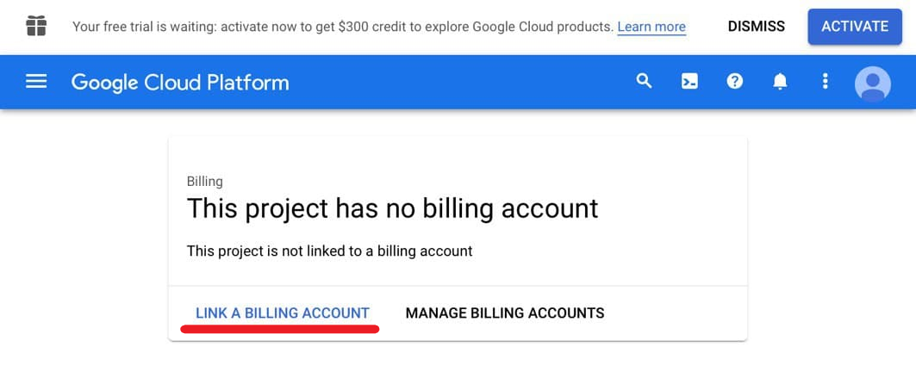Open MANAGE BILLING ACCOUNTS
Screen dimensions: 916x390
pos(505,313)
